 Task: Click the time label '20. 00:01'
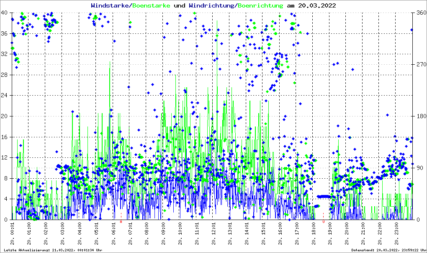12,233
